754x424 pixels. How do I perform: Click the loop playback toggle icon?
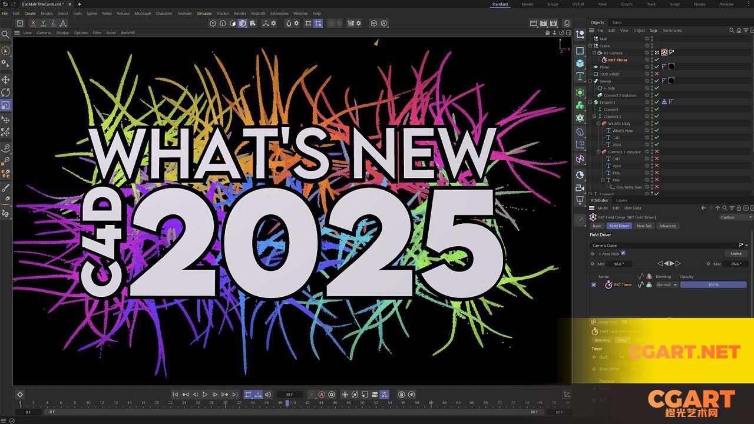pyautogui.click(x=248, y=395)
